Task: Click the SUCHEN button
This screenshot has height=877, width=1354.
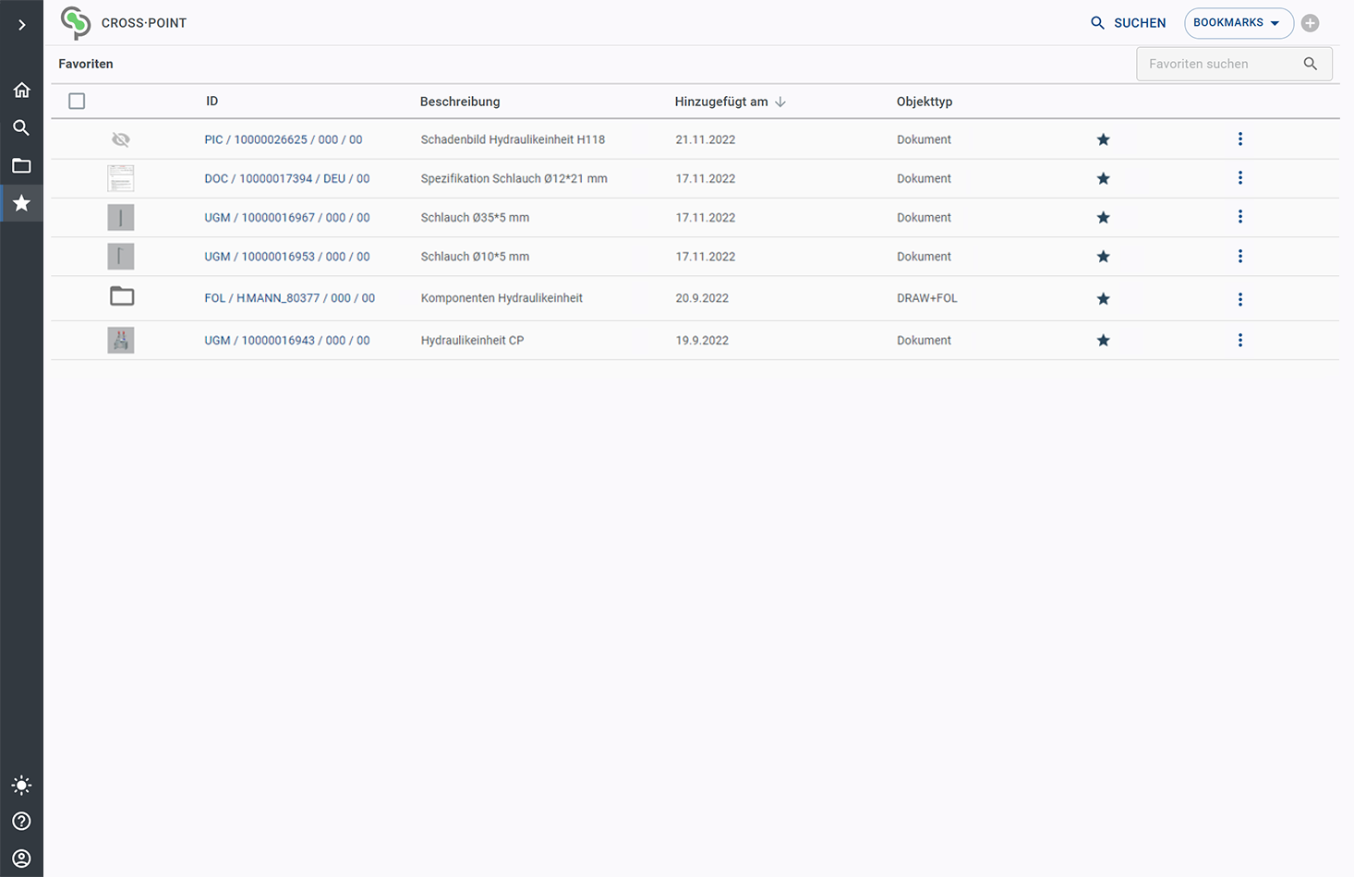Action: [x=1128, y=23]
